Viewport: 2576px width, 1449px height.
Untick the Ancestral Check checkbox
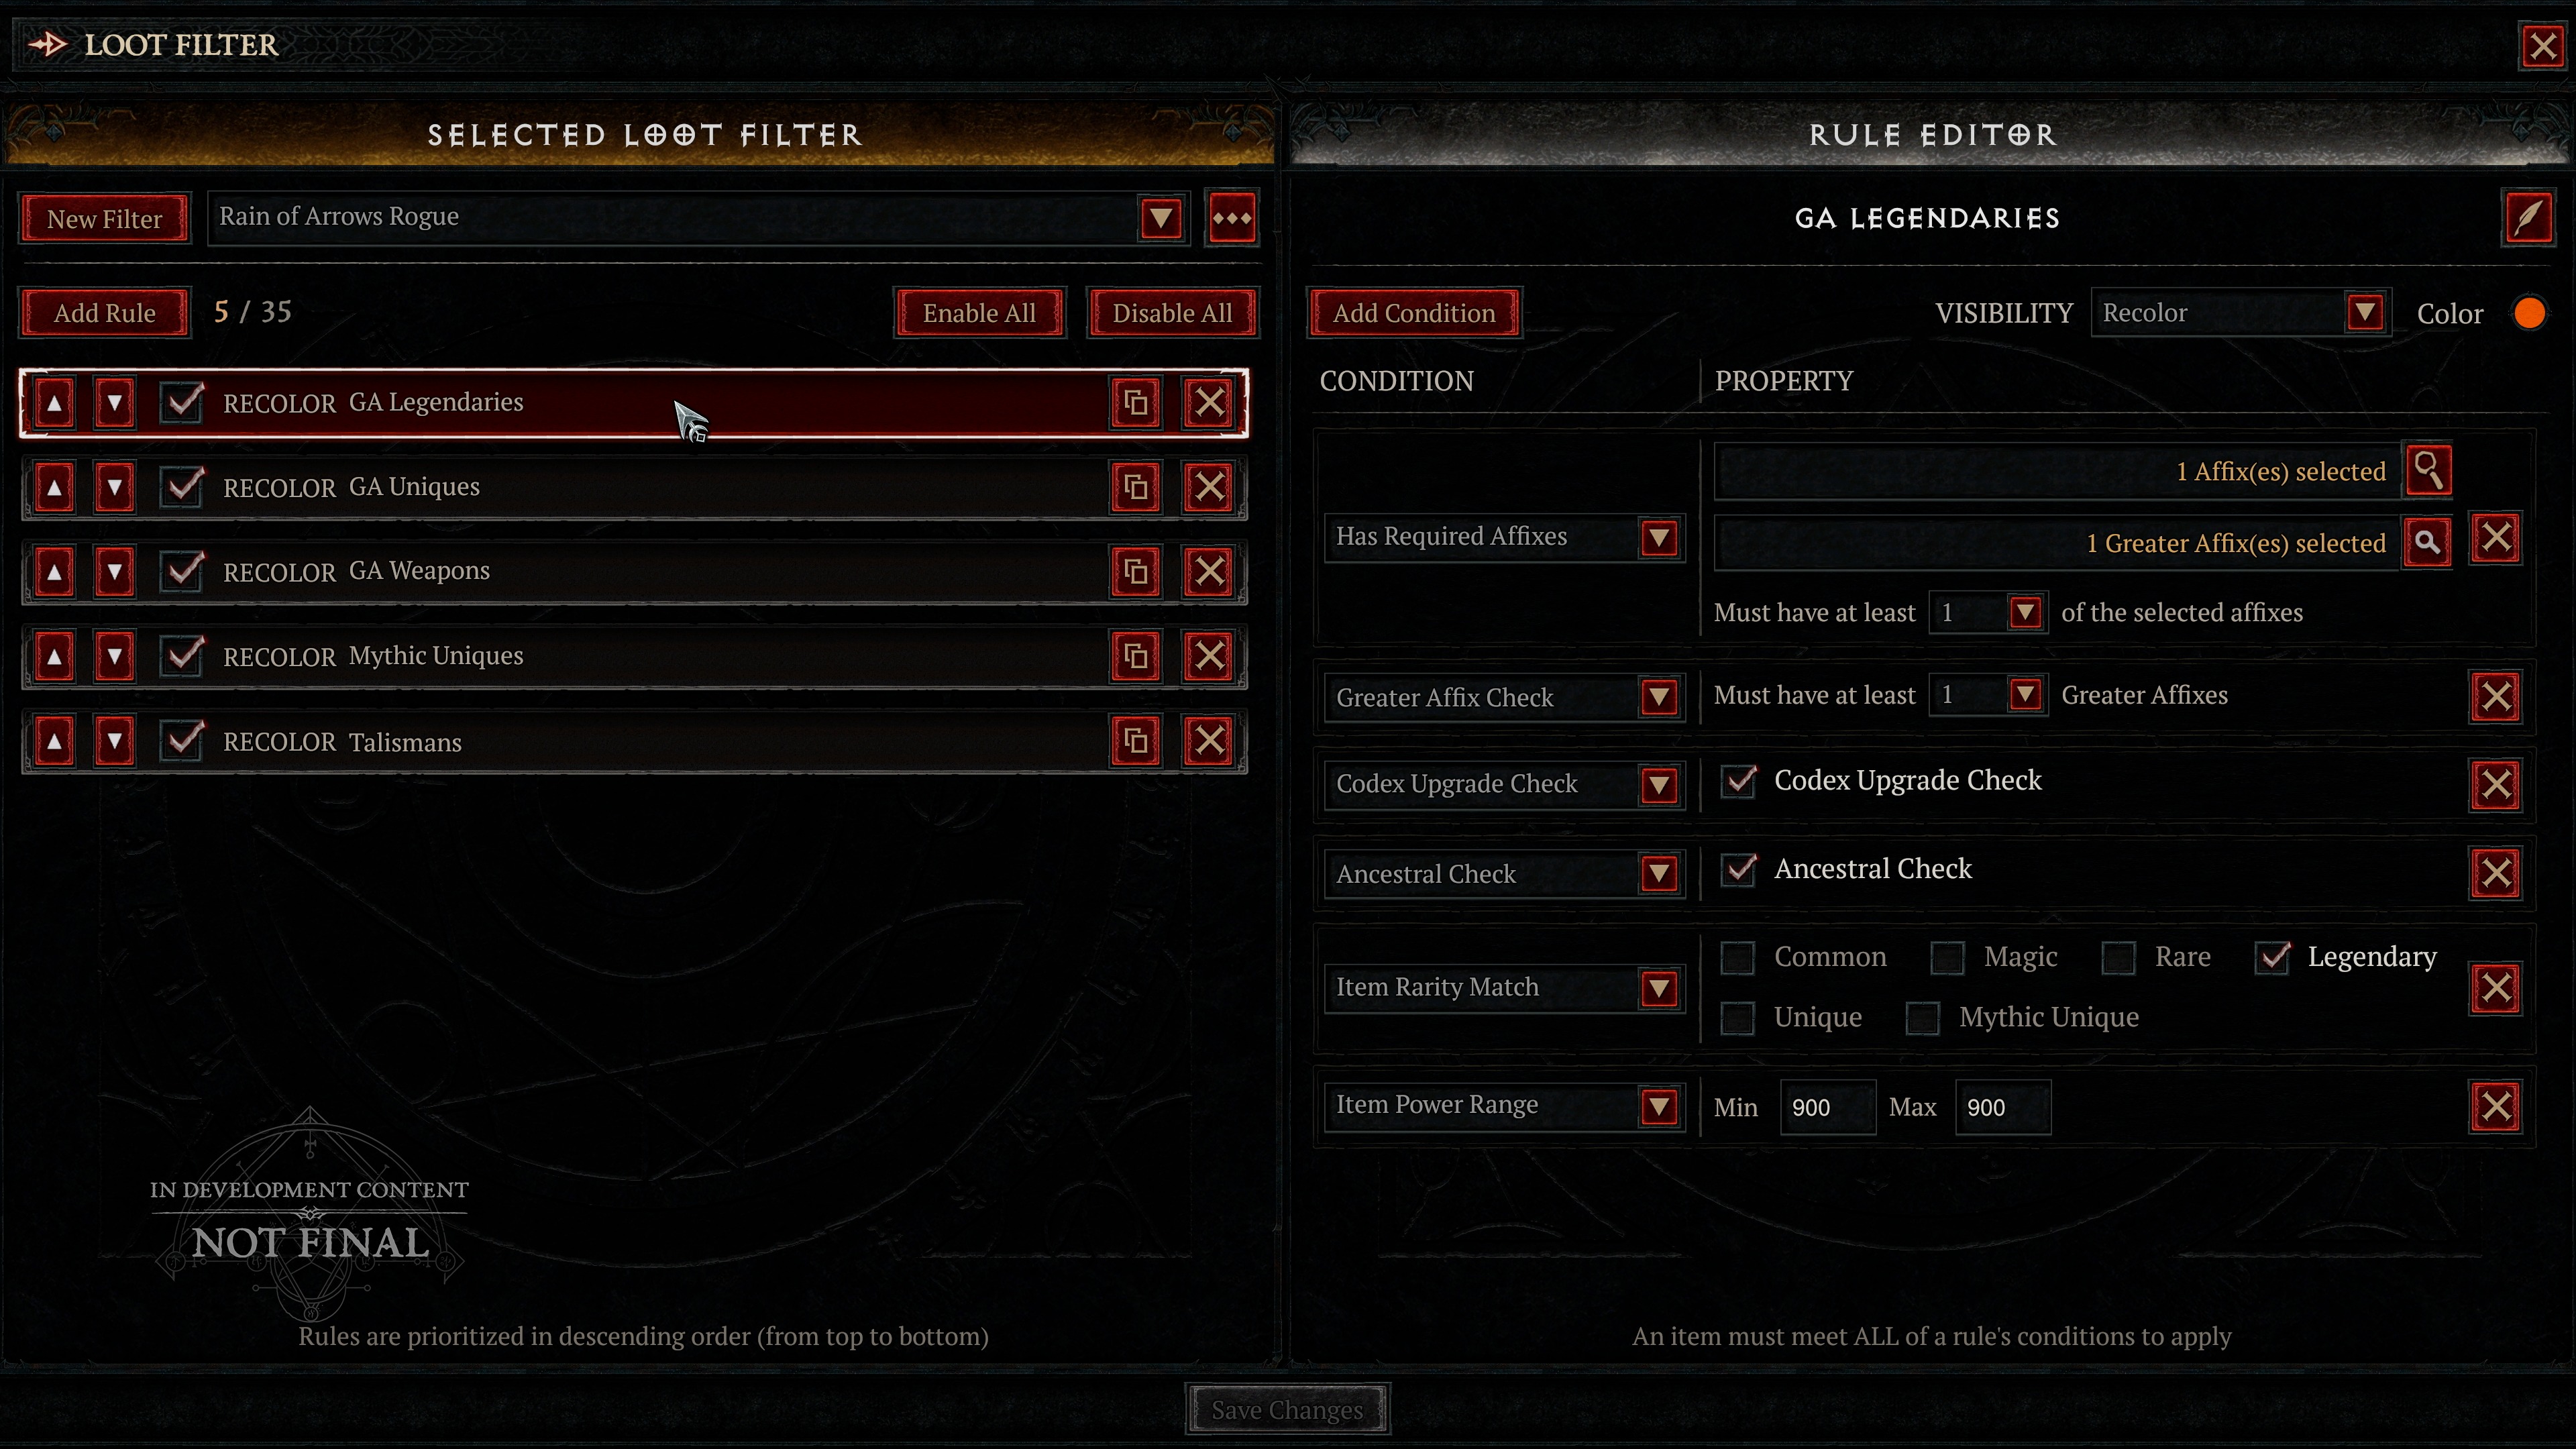[x=1738, y=869]
